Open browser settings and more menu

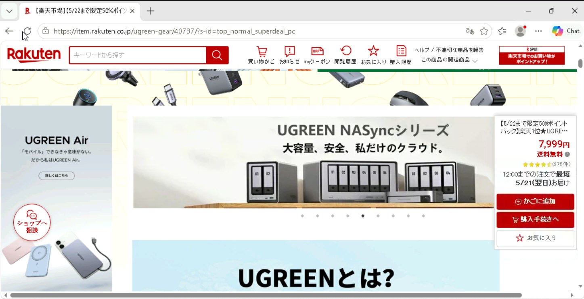point(538,31)
